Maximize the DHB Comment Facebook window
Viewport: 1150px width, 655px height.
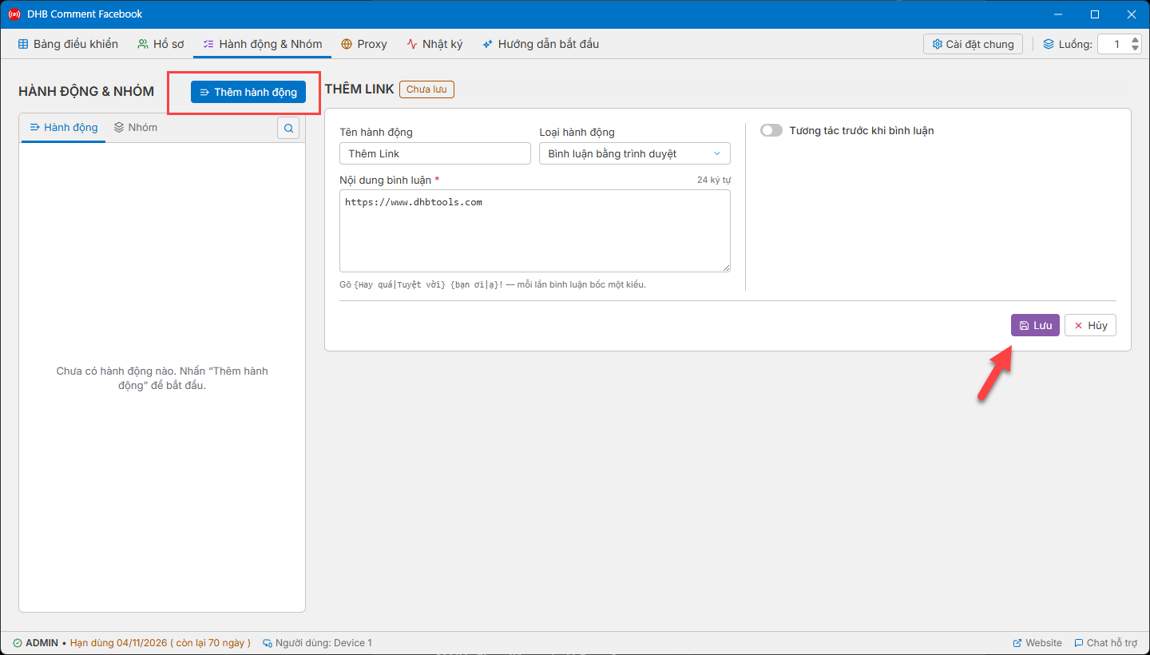[x=1095, y=14]
